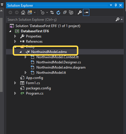126x134 pixels.
Task: Click the Form1.cs form icon
Action: (x=22, y=83)
